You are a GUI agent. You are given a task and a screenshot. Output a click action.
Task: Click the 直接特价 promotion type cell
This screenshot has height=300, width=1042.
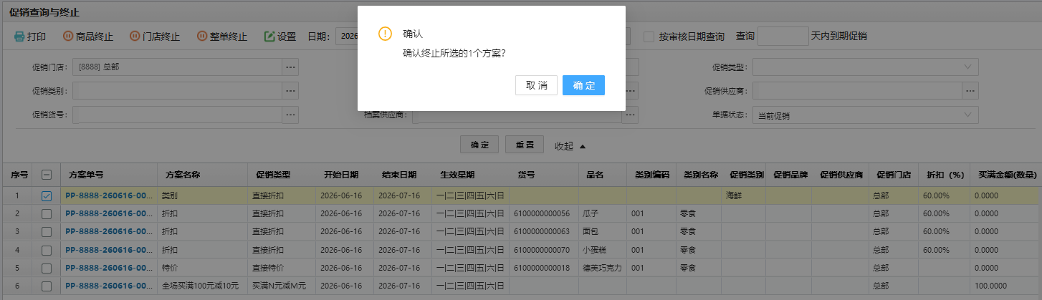282,268
